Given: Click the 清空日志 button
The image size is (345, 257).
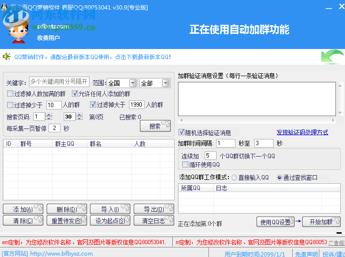Looking at the screenshot, I should 154,220.
